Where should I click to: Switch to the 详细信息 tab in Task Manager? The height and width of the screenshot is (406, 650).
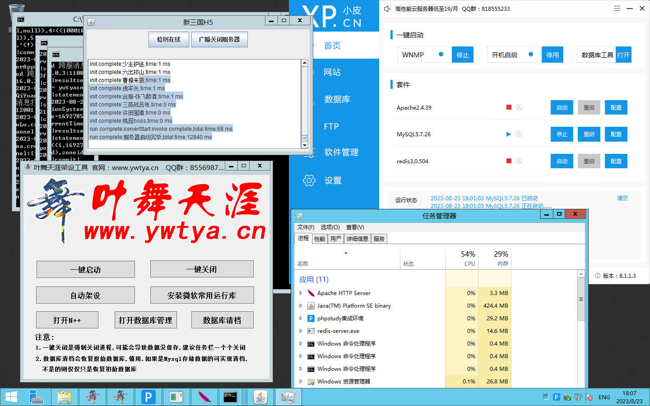(357, 239)
